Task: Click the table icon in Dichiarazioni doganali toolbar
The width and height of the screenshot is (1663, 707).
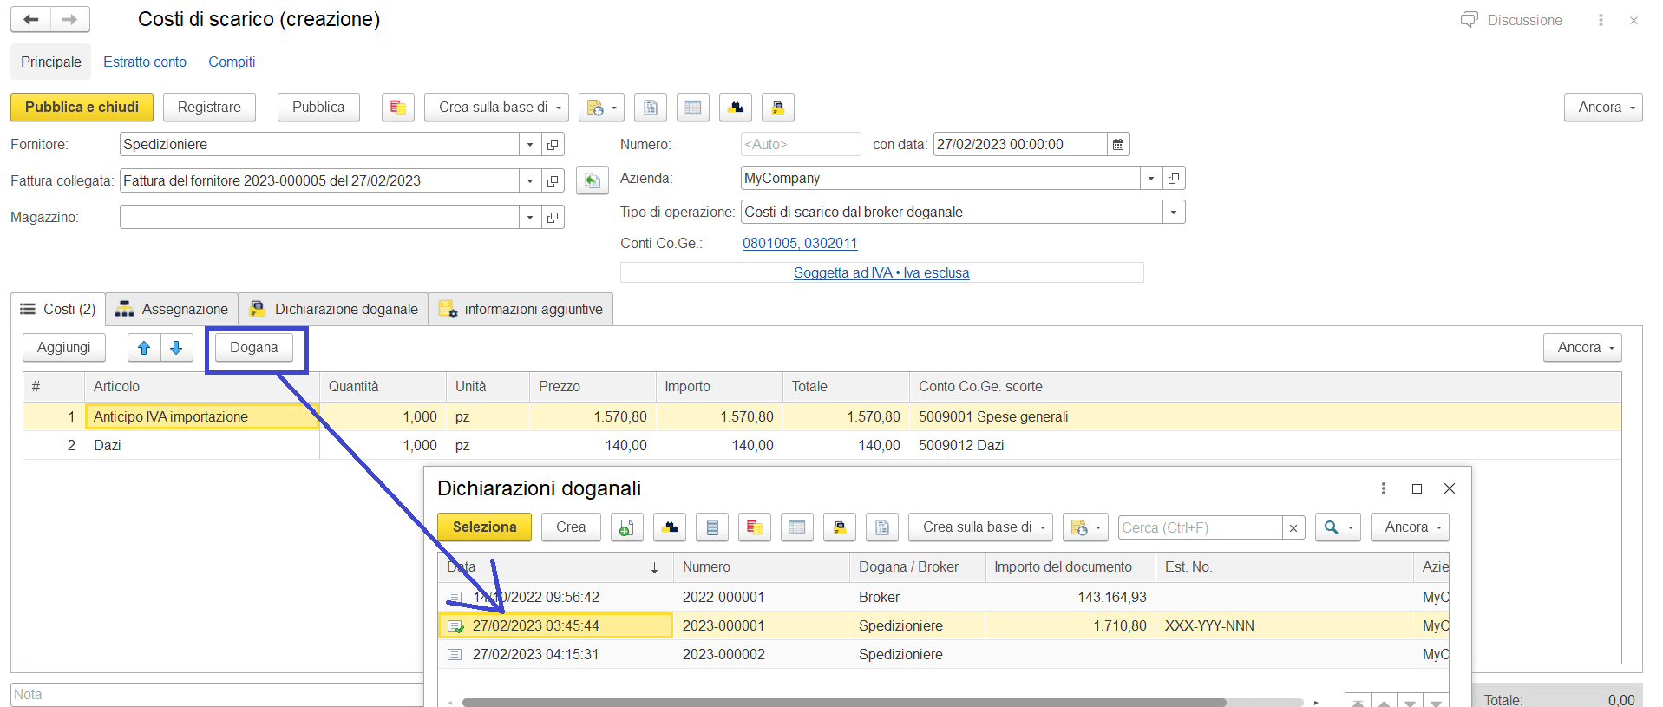Action: point(797,527)
